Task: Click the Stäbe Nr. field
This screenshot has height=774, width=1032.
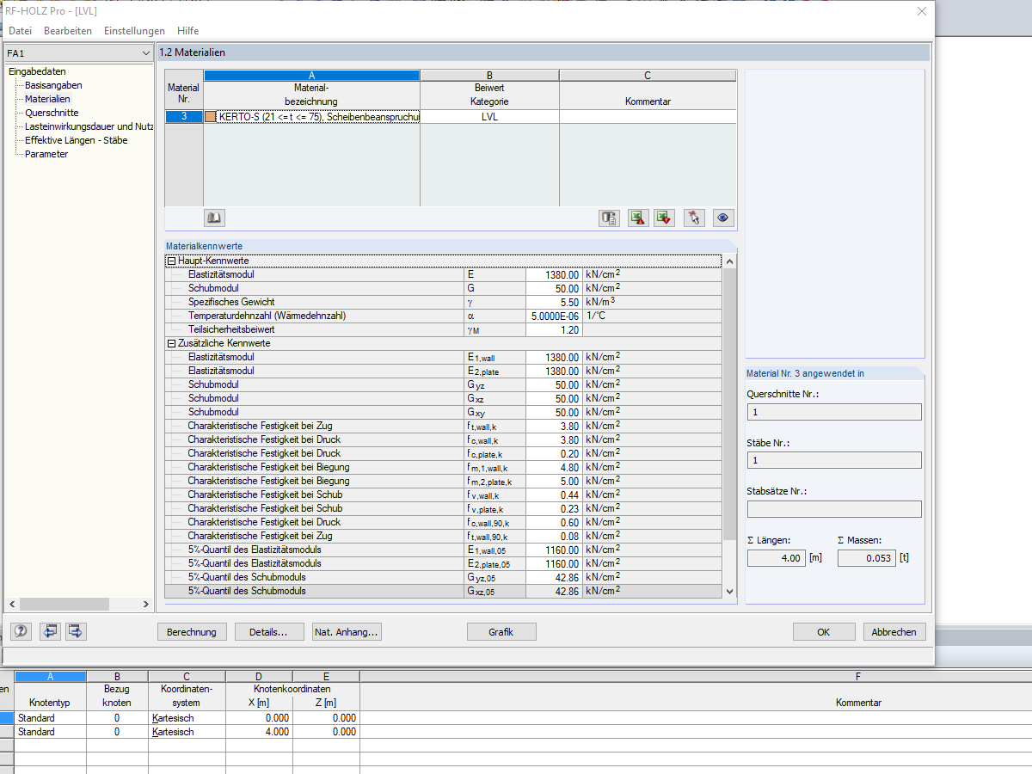Action: tap(834, 460)
